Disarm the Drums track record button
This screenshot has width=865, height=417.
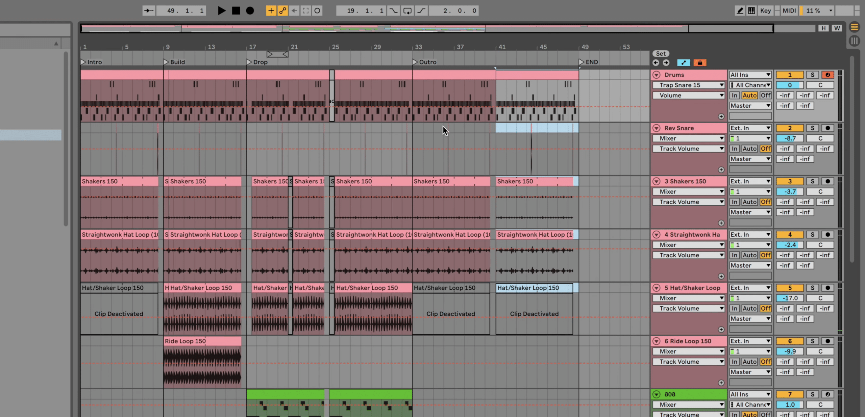pos(827,75)
